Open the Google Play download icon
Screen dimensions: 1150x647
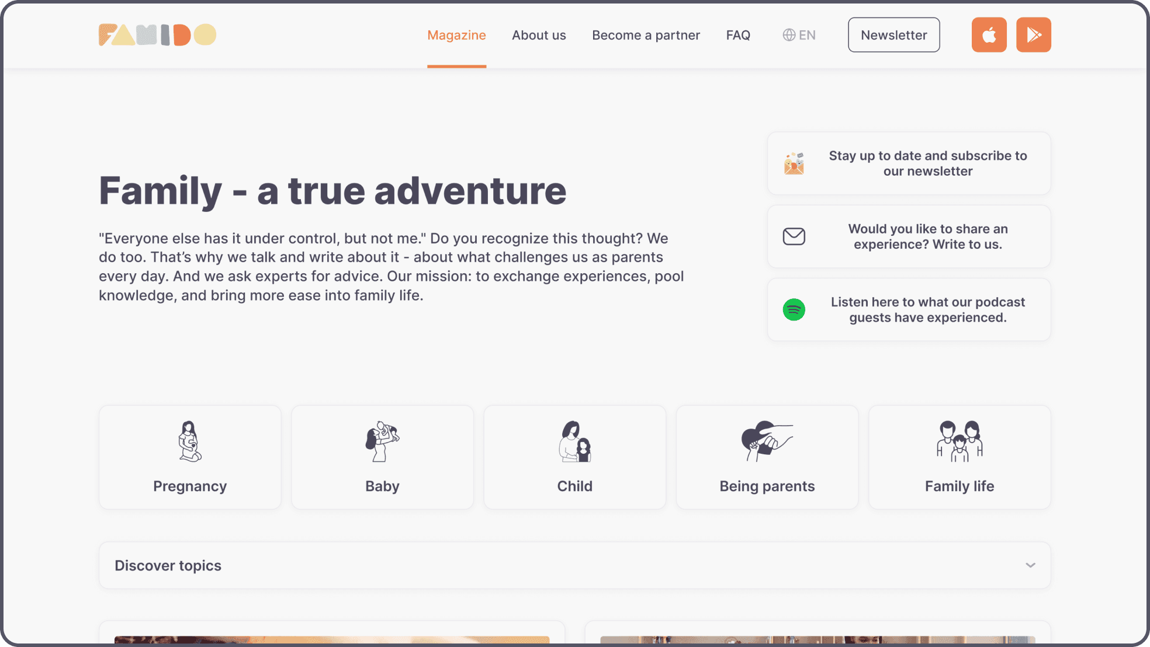(1033, 34)
